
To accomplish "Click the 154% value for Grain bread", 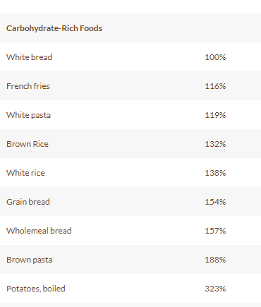I will tap(215, 202).
